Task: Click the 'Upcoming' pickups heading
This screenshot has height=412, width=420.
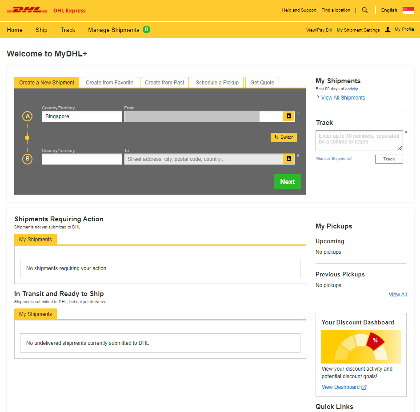Action: tap(330, 241)
